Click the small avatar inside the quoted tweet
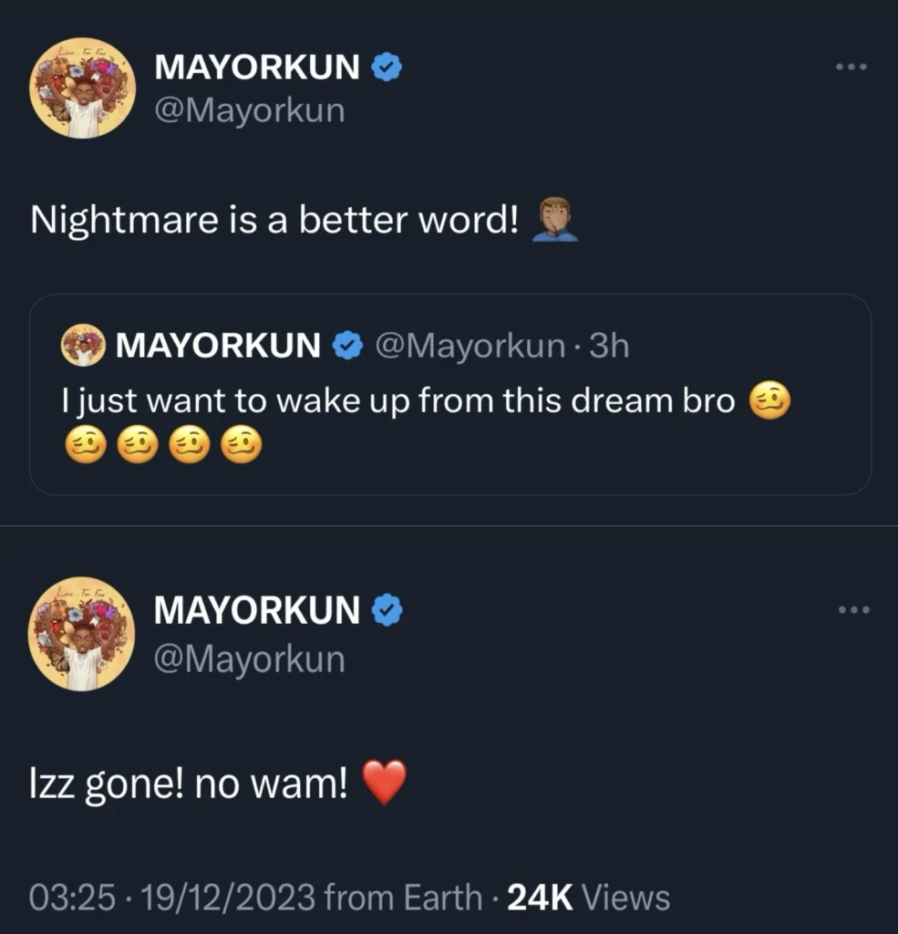Image resolution: width=898 pixels, height=934 pixels. (82, 345)
